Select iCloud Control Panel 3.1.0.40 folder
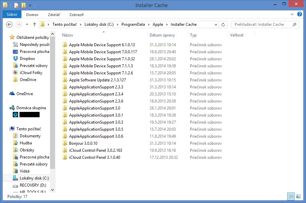The height and width of the screenshot is (203, 306). coord(95,157)
